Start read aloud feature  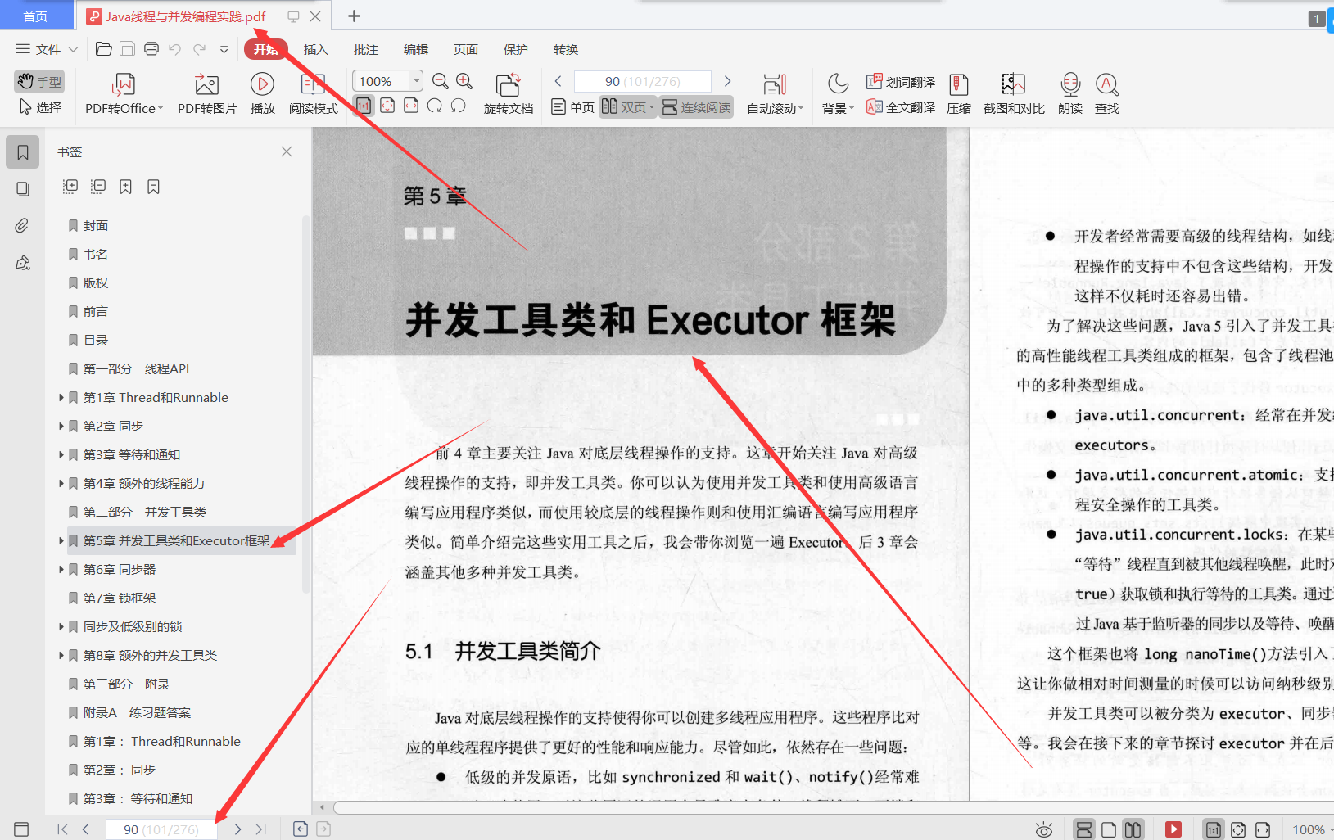point(1070,94)
